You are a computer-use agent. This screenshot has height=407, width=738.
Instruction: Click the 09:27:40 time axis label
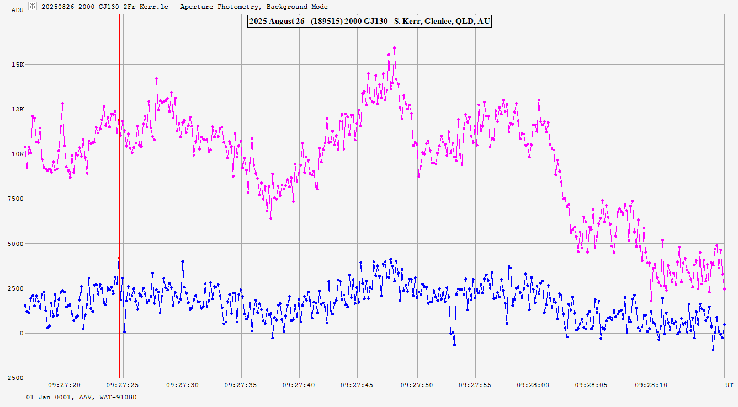pos(299,385)
